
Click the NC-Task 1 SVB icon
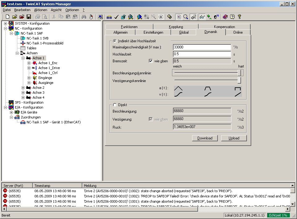pos(23,38)
